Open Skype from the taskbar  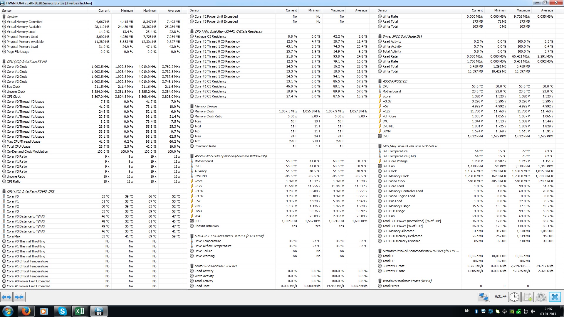(x=62, y=311)
